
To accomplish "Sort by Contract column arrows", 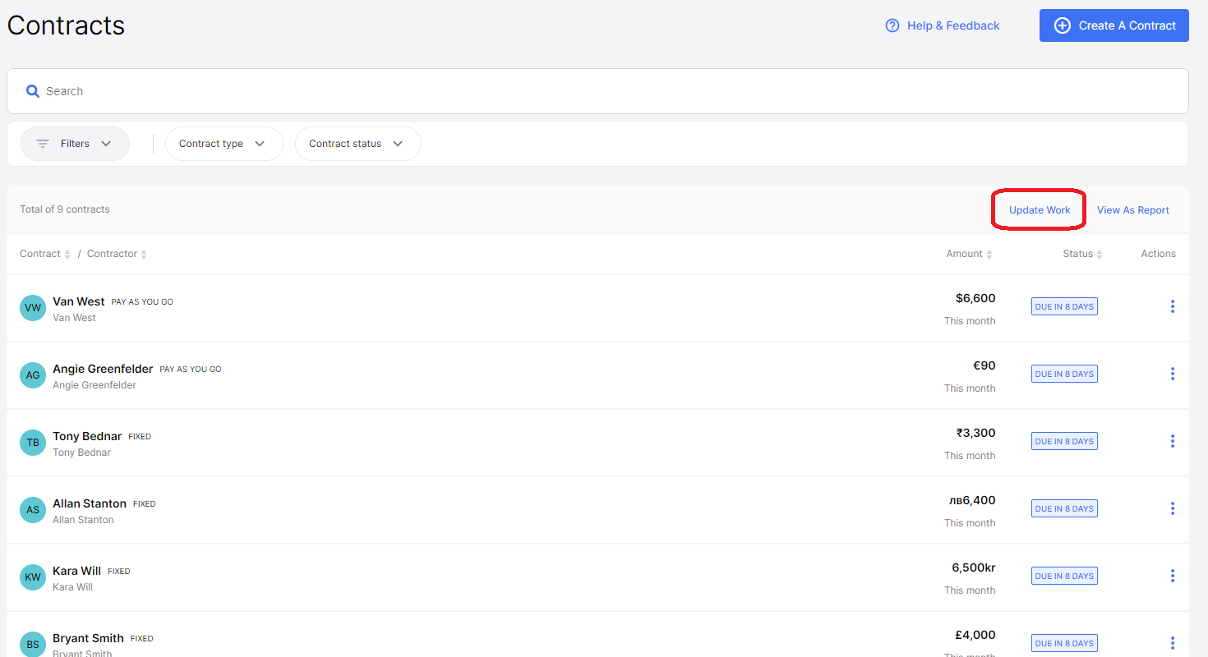I will 67,255.
